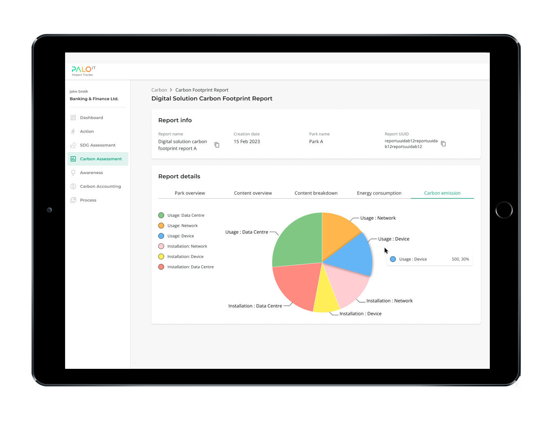Copy the Report UUID with copy icon

(x=443, y=144)
